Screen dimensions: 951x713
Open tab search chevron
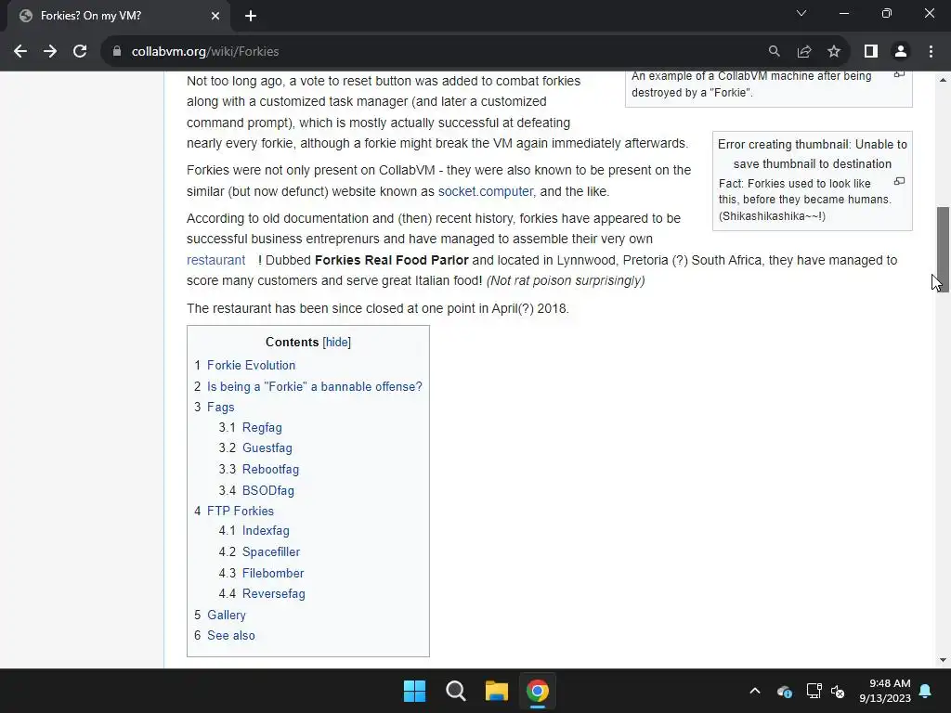[801, 13]
